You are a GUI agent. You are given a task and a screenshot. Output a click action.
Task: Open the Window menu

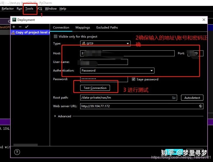[51, 9]
